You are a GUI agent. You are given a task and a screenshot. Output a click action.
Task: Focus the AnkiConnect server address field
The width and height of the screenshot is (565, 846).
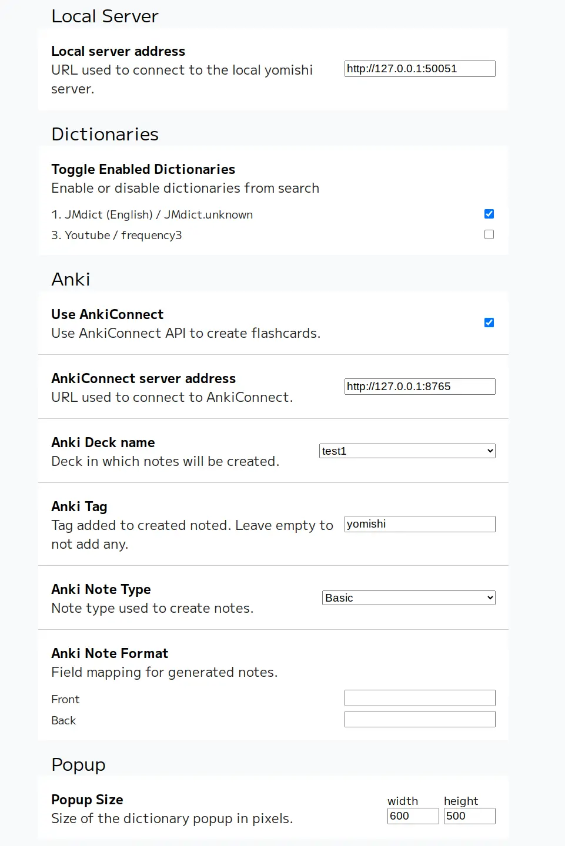tap(419, 387)
